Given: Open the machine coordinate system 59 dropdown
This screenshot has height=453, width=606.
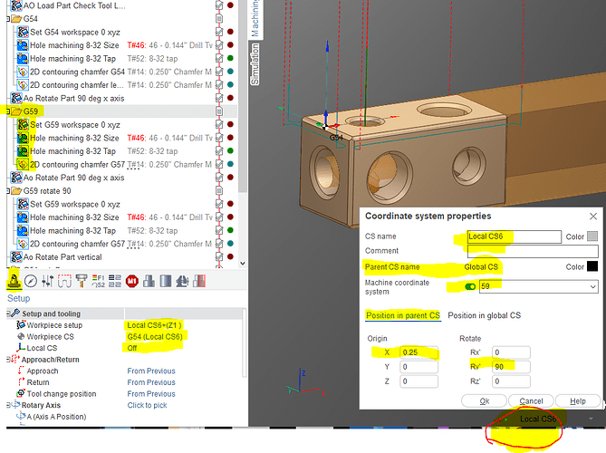Looking at the screenshot, I should pyautogui.click(x=592, y=286).
